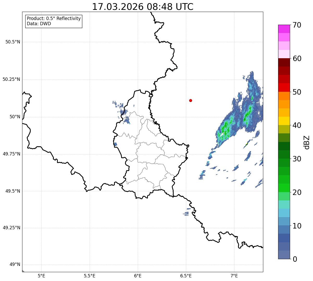The image size is (313, 281).
Task: Click the 6.5°E longitude label
Action: click(186, 276)
